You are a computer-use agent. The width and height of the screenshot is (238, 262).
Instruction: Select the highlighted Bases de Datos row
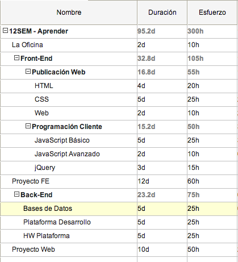point(119,209)
